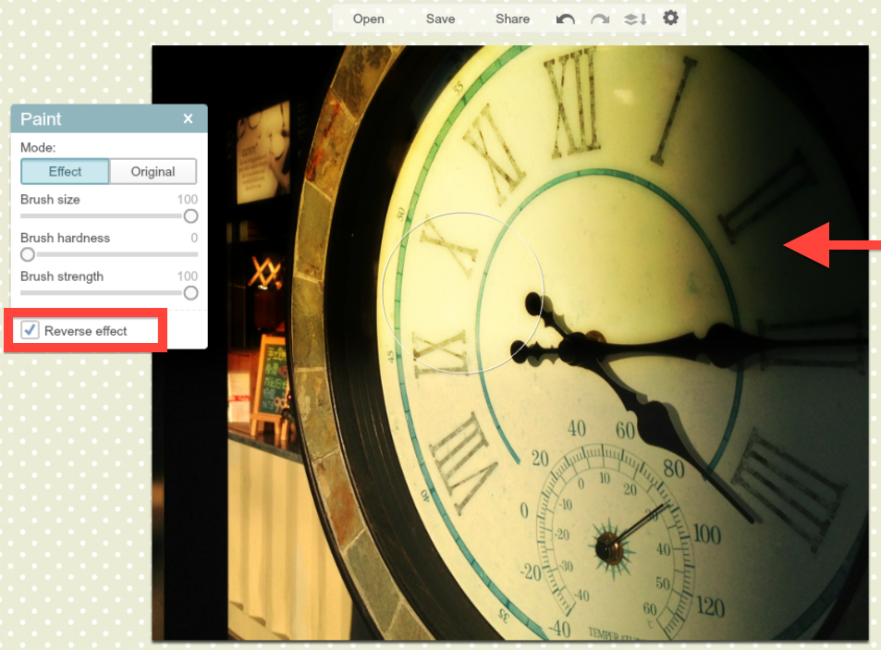This screenshot has width=881, height=650.
Task: Click the flatten layers icon
Action: coord(635,19)
